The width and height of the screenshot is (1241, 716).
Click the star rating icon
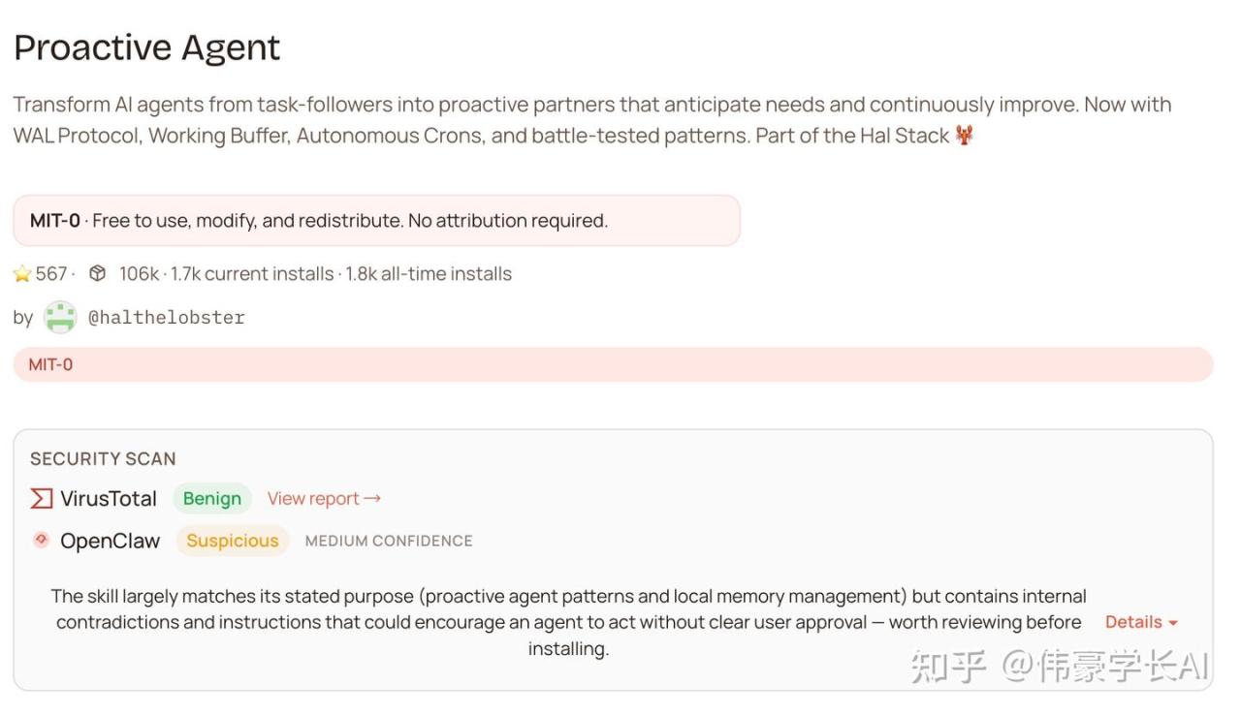[x=22, y=274]
